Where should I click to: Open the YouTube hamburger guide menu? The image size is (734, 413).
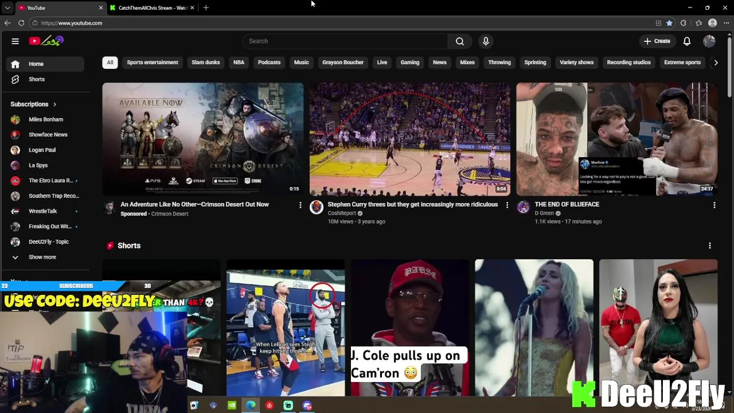[x=15, y=41]
